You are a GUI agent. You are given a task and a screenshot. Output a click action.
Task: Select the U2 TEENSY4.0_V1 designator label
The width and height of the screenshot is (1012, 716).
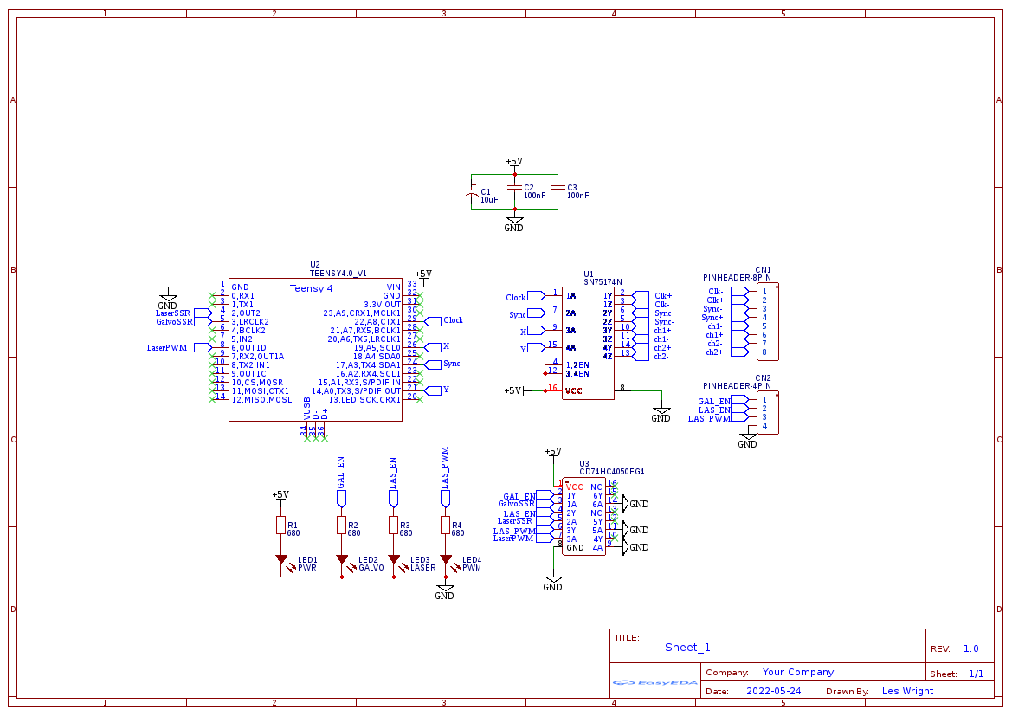pos(338,269)
